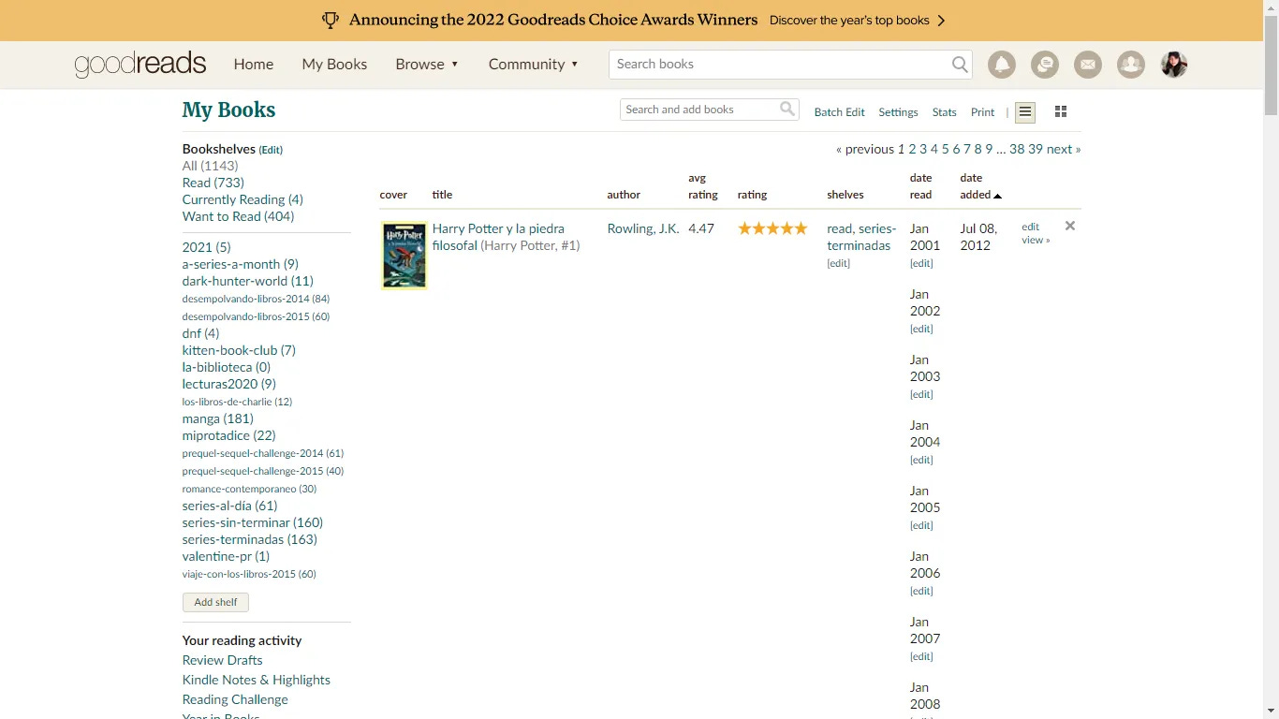Open the dnf (4) shelf
The width and height of the screenshot is (1279, 719).
click(200, 333)
